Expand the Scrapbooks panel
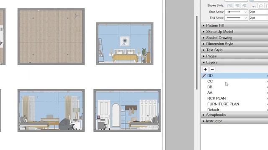The image size is (268, 150). [x=234, y=115]
